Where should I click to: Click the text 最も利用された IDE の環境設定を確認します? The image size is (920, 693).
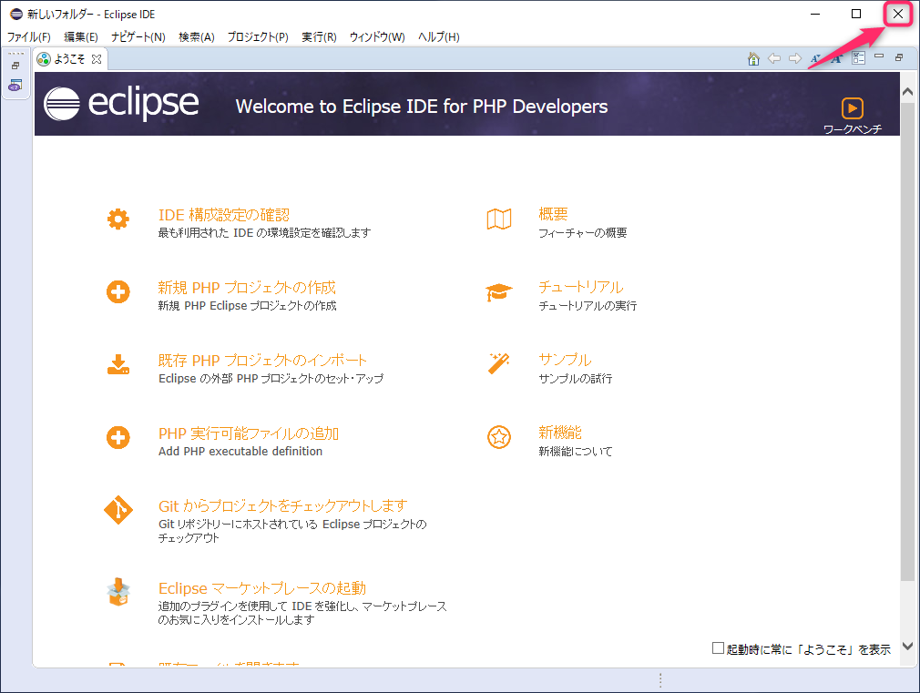(x=265, y=233)
